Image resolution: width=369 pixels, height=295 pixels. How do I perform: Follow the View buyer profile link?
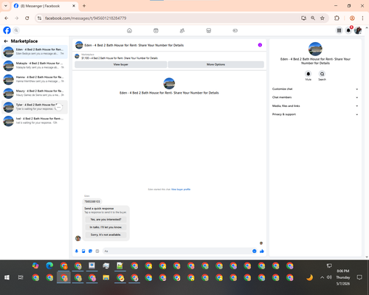[x=181, y=190]
